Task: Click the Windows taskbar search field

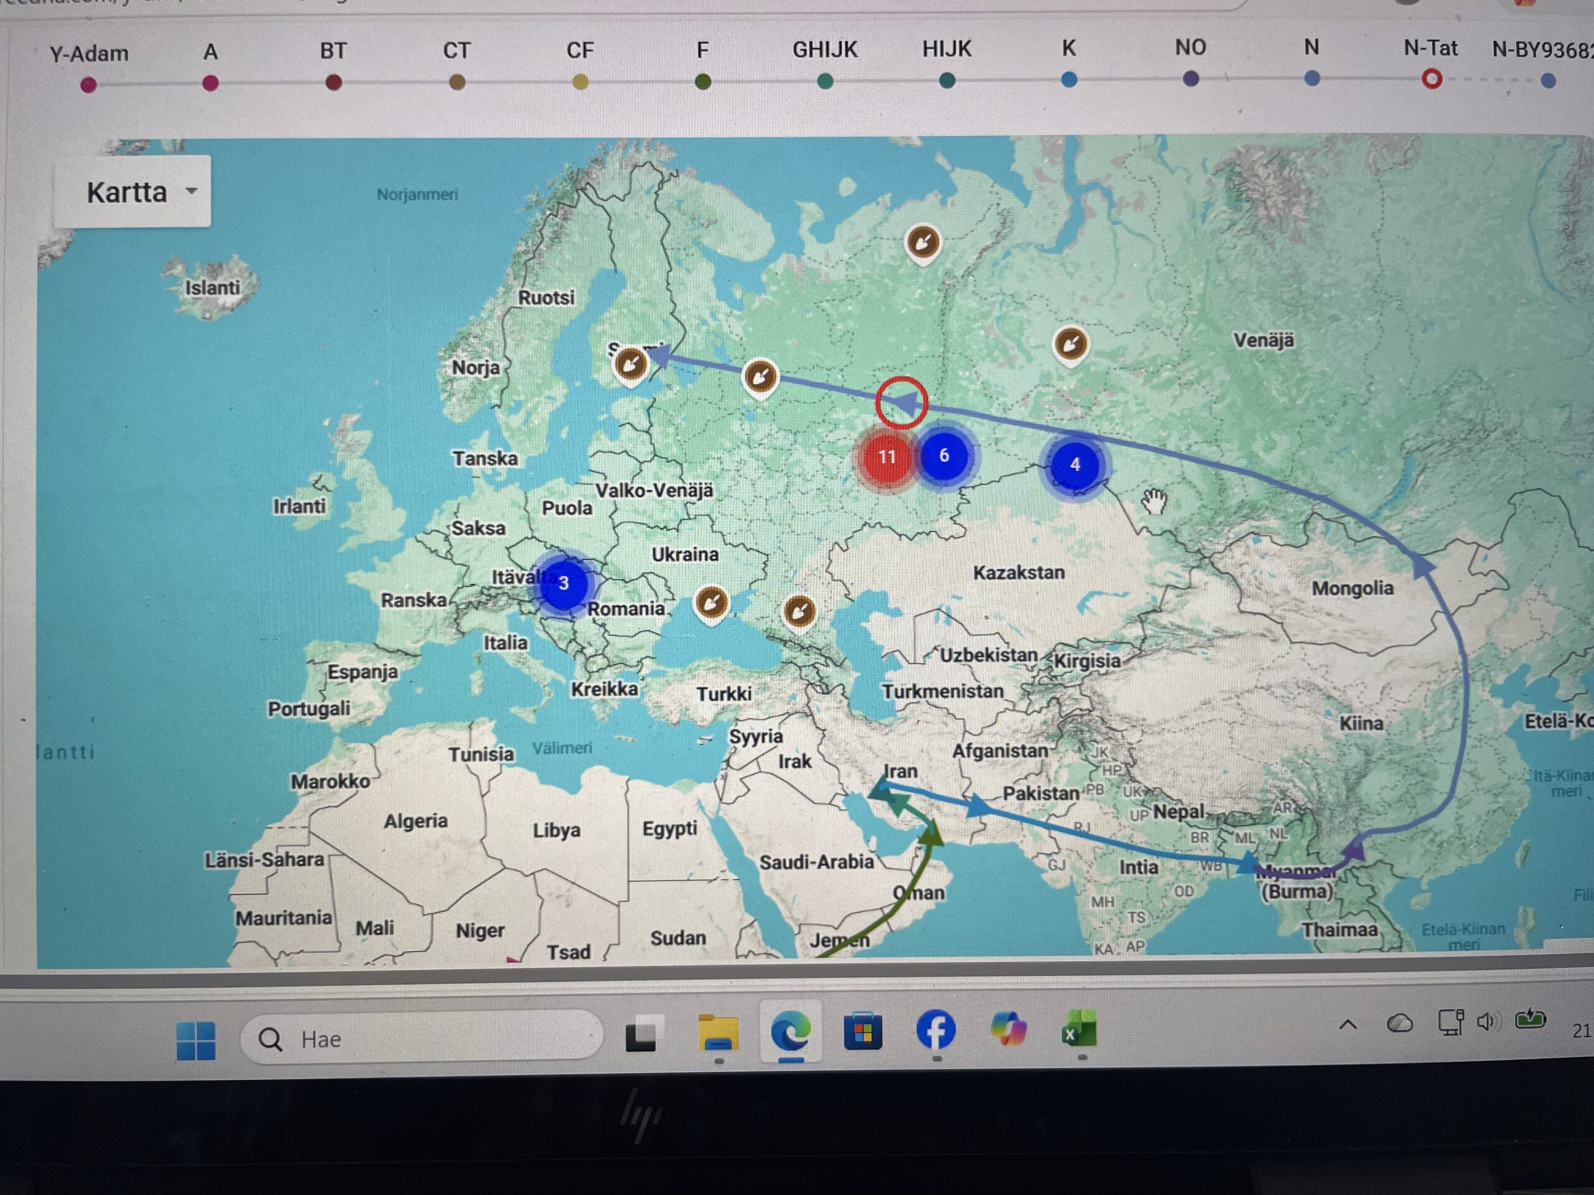Action: (422, 1039)
